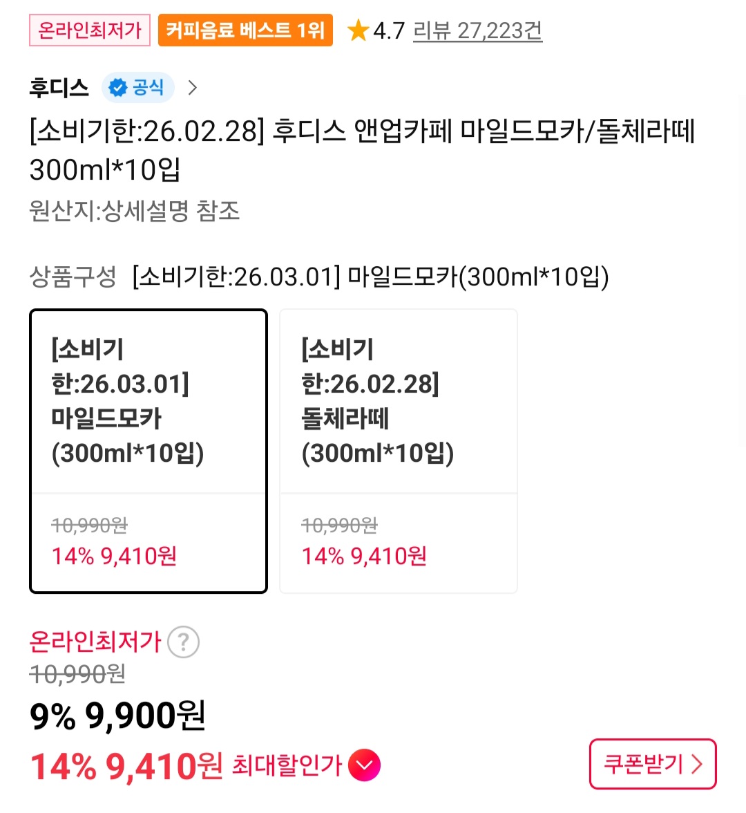
Task: Click the 9% 9,900원 sale price
Action: pyautogui.click(x=118, y=716)
